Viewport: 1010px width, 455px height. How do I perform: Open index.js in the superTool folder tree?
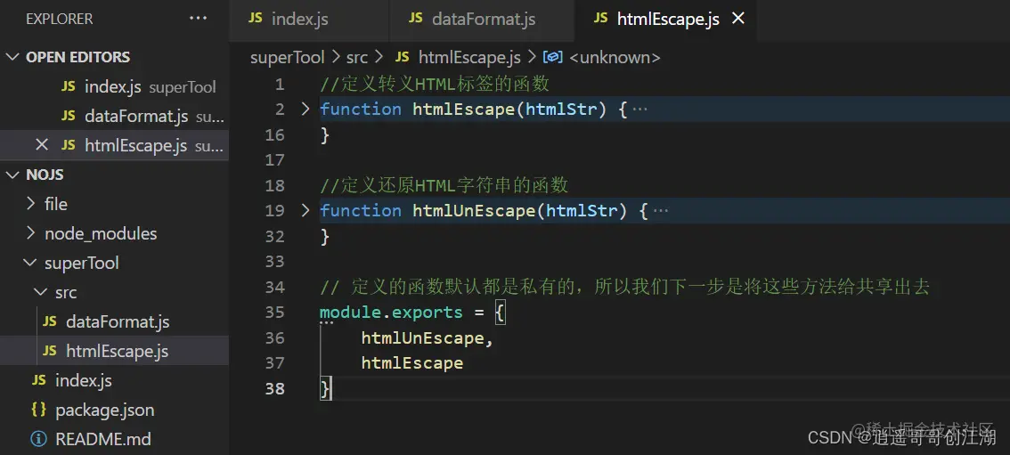[x=114, y=380]
